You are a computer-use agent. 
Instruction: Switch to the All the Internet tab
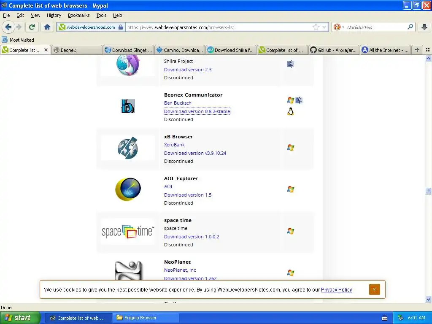tap(386, 50)
